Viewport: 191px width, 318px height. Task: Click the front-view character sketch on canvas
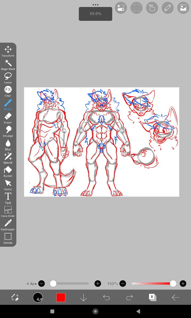click(101, 143)
